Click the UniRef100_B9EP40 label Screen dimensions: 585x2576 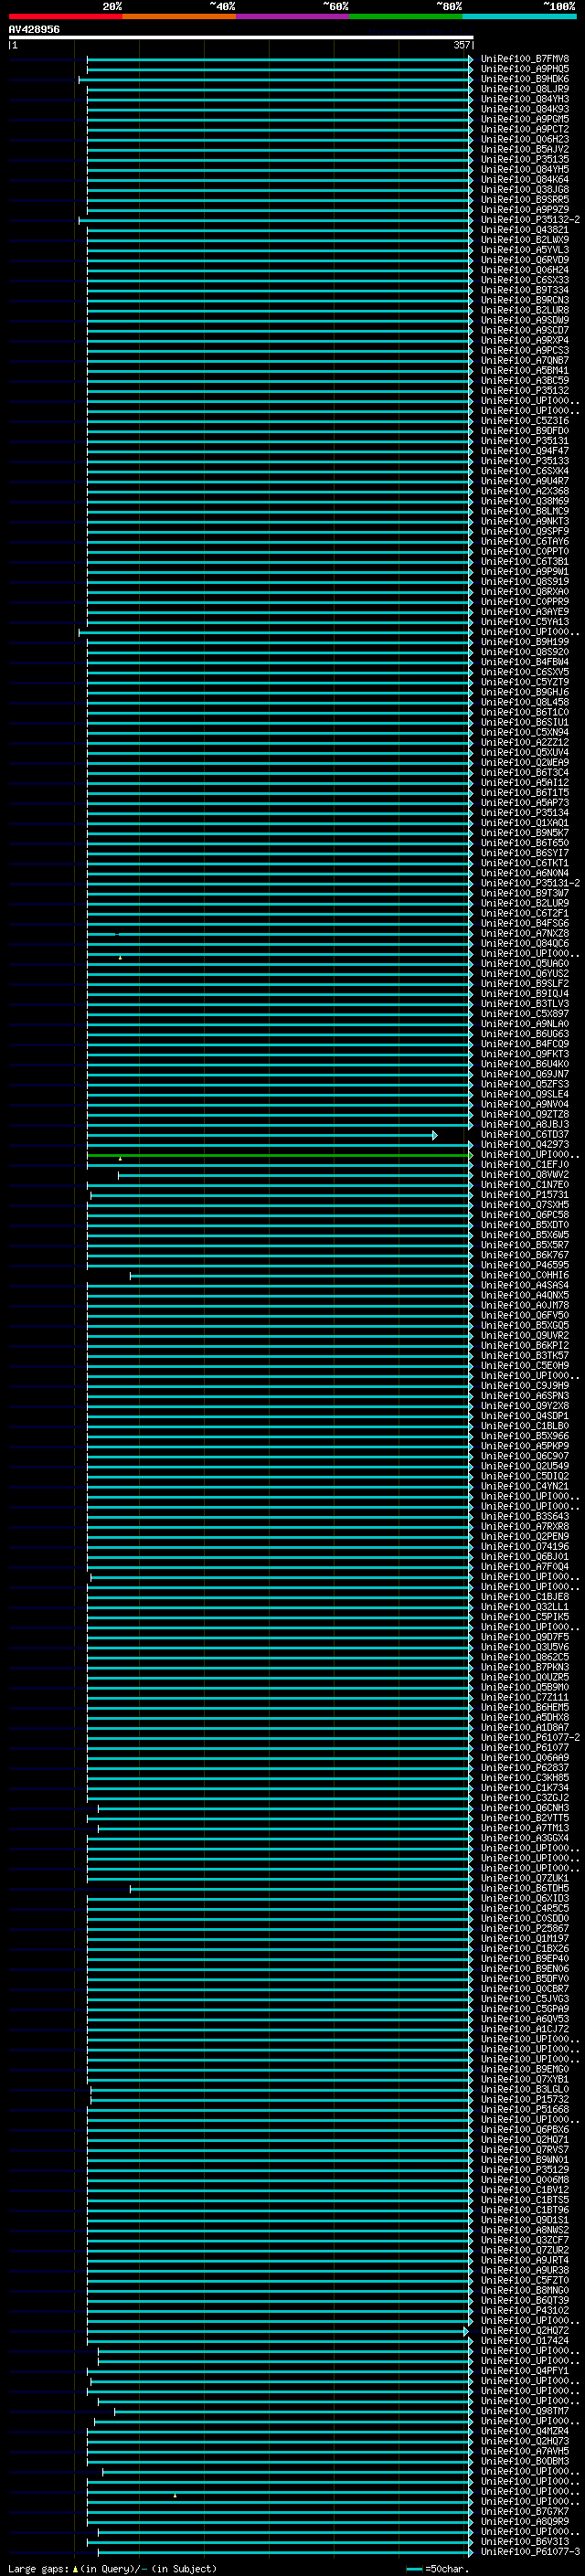coord(525,1959)
